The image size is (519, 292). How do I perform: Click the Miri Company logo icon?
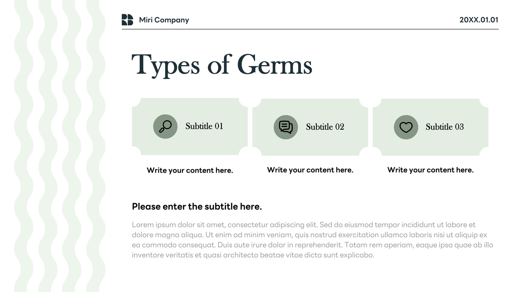coord(127,20)
